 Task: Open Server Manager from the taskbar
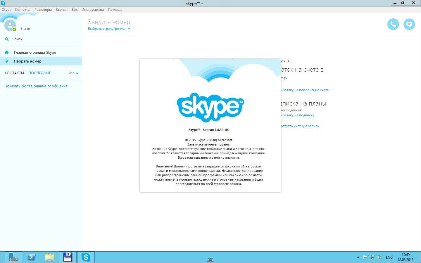click(13, 257)
